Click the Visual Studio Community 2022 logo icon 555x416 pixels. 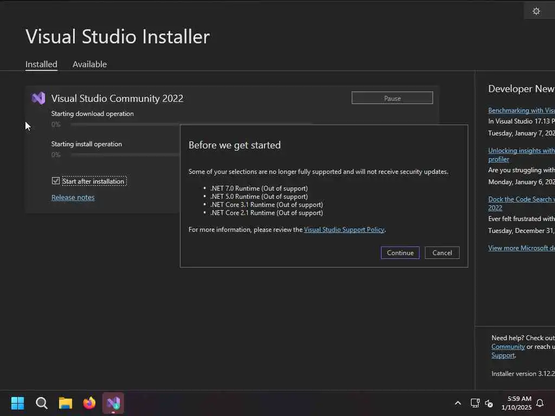click(38, 98)
